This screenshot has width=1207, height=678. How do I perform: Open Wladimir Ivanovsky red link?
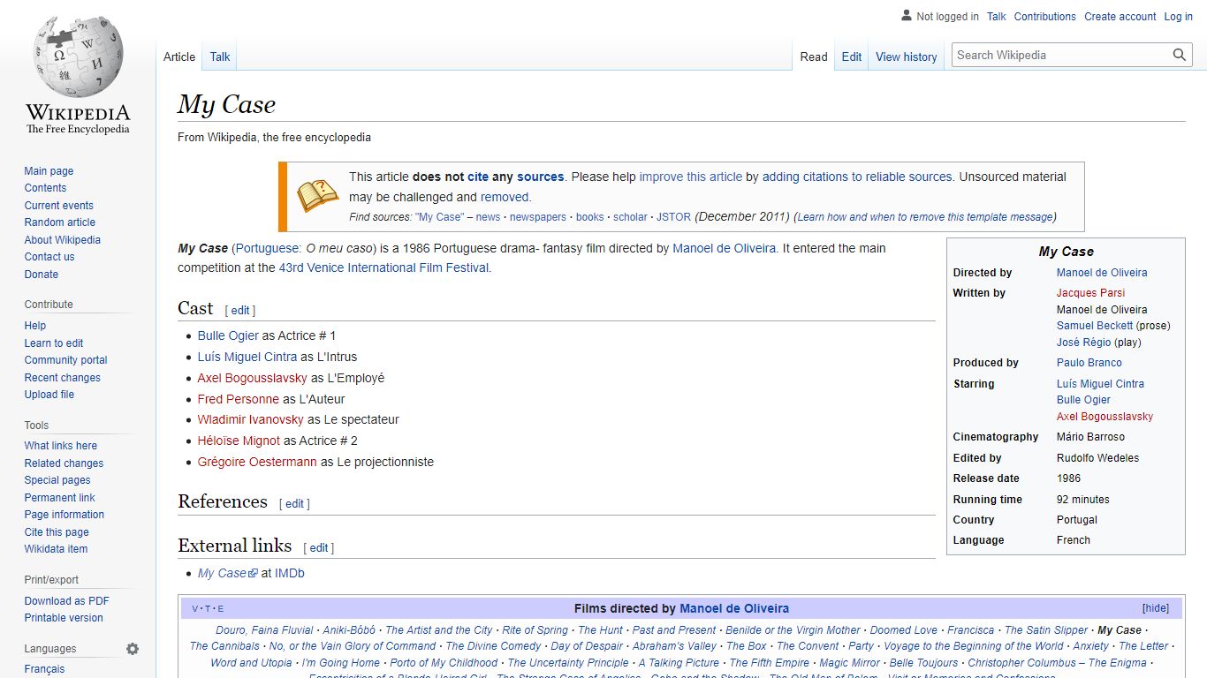click(x=251, y=419)
